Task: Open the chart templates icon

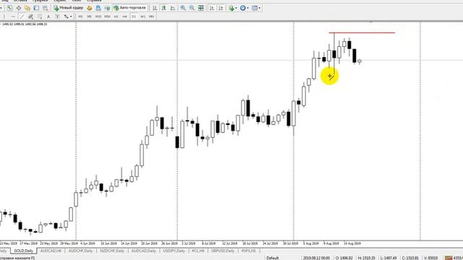Action: (255, 8)
